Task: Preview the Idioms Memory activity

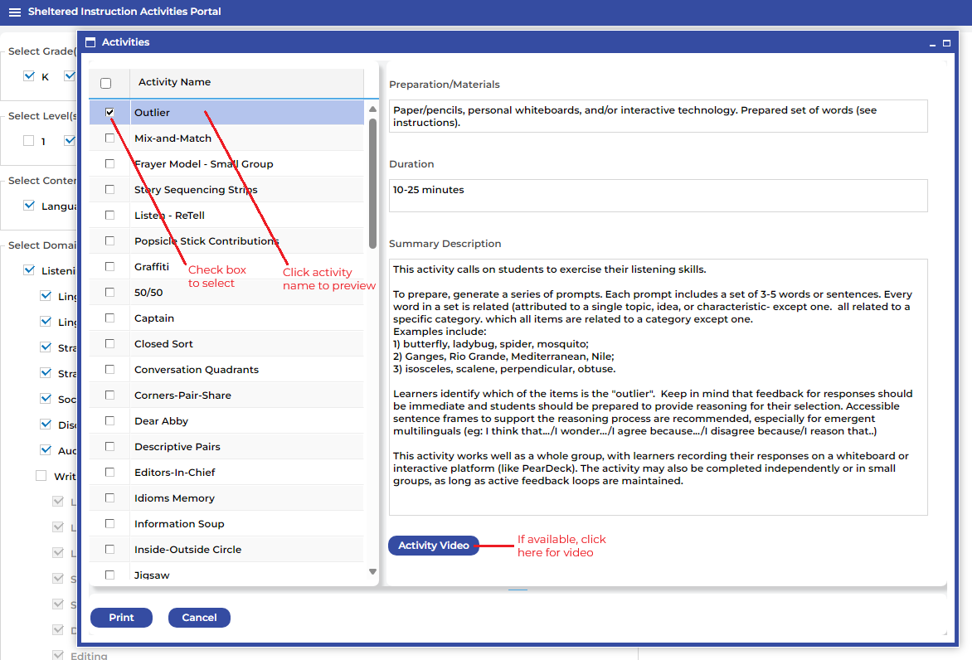Action: tap(175, 498)
